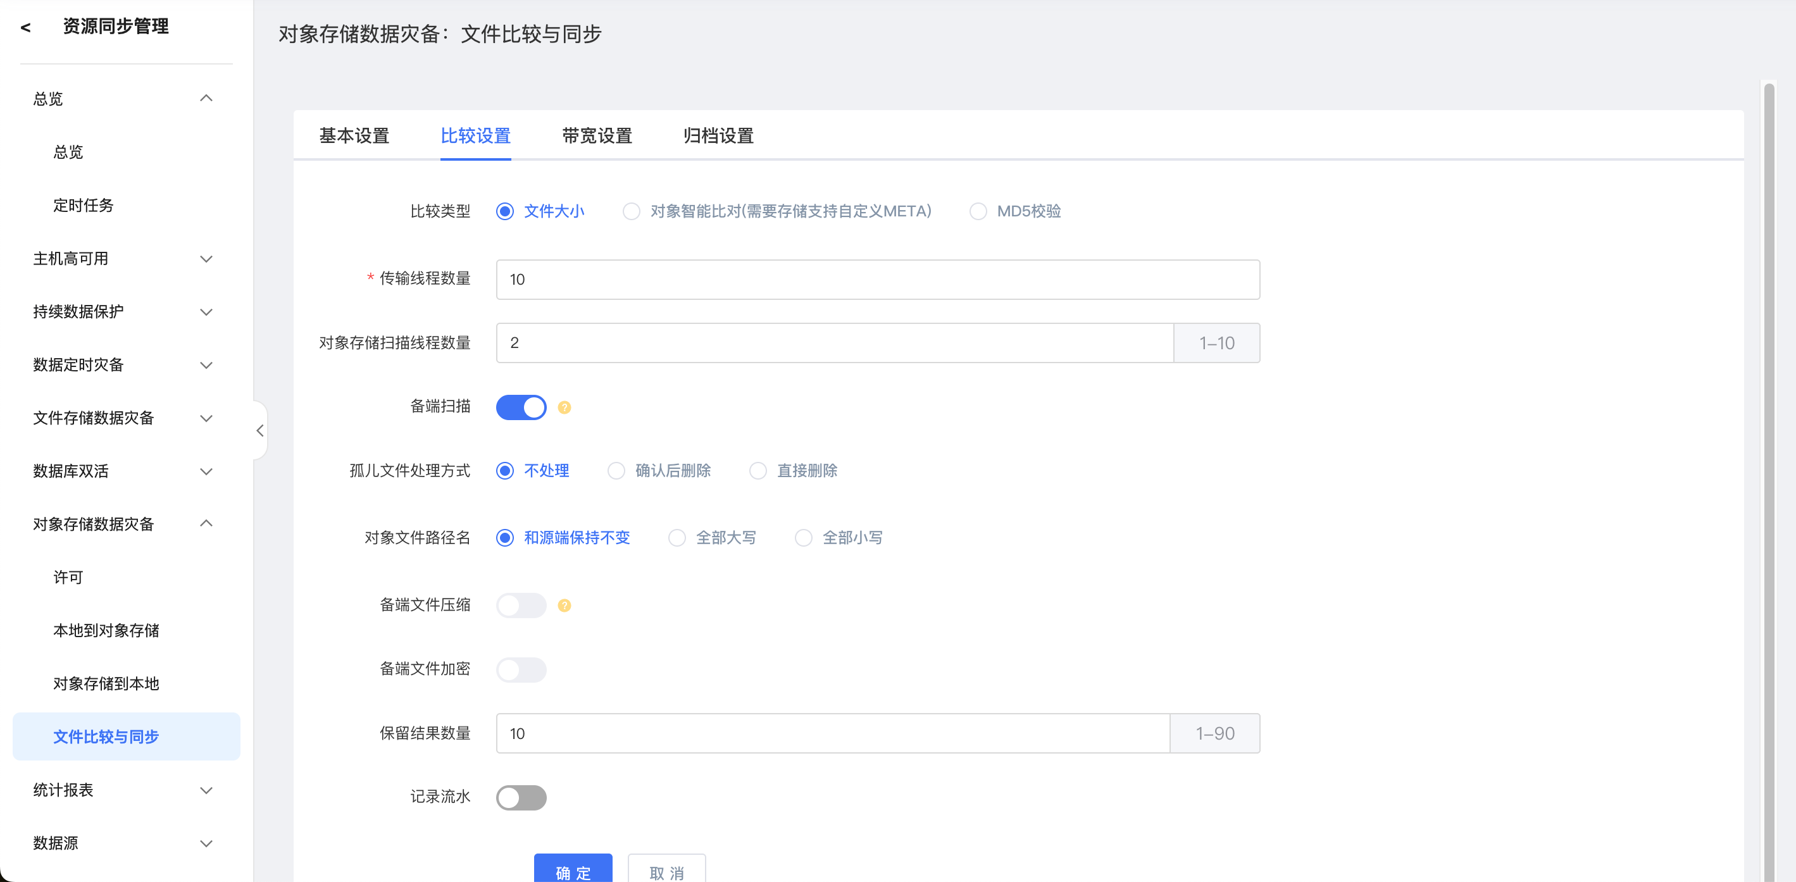The image size is (1796, 882).
Task: Toggle the 记录流水 switch on
Action: pos(521,797)
